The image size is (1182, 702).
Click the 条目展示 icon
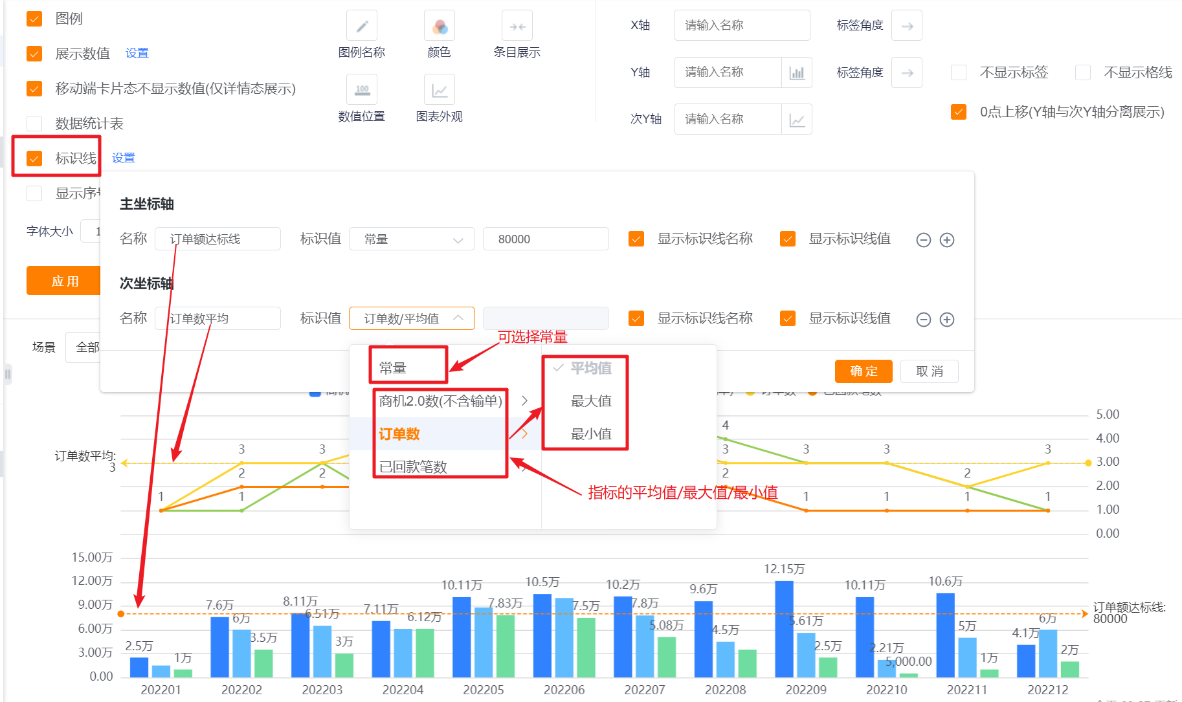click(517, 26)
